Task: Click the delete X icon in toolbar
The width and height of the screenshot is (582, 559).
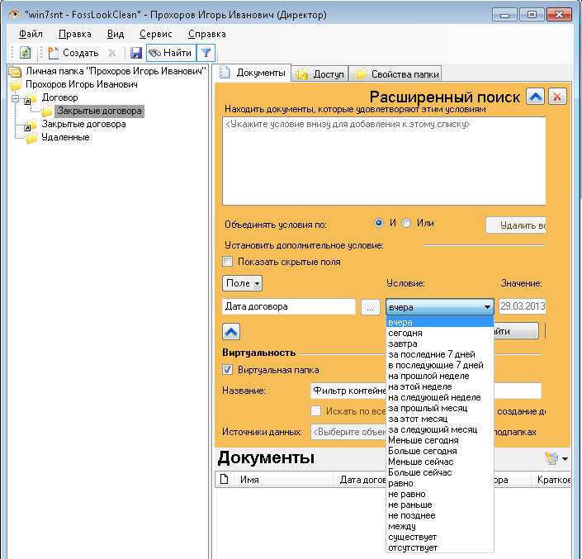Action: (x=112, y=53)
